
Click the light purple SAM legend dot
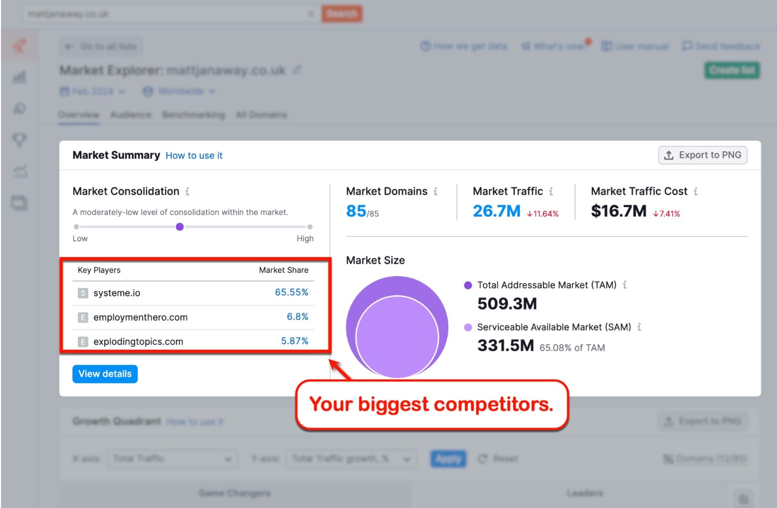(x=468, y=327)
